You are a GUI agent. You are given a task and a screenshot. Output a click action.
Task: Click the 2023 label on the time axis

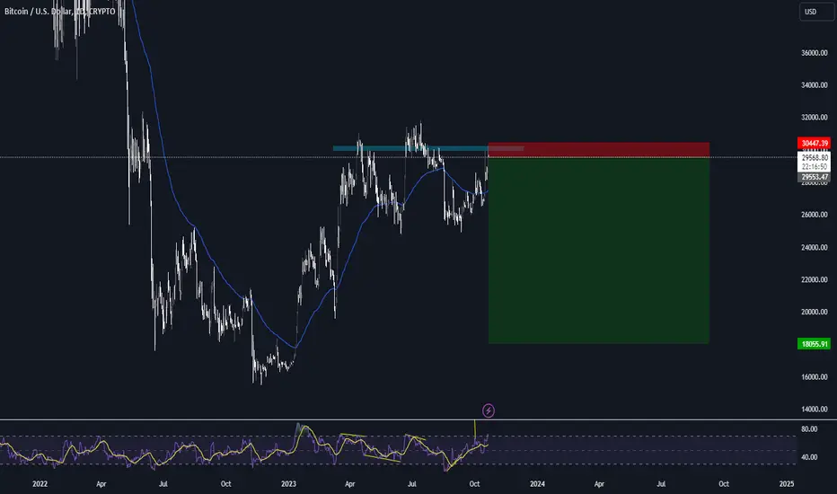coord(288,484)
